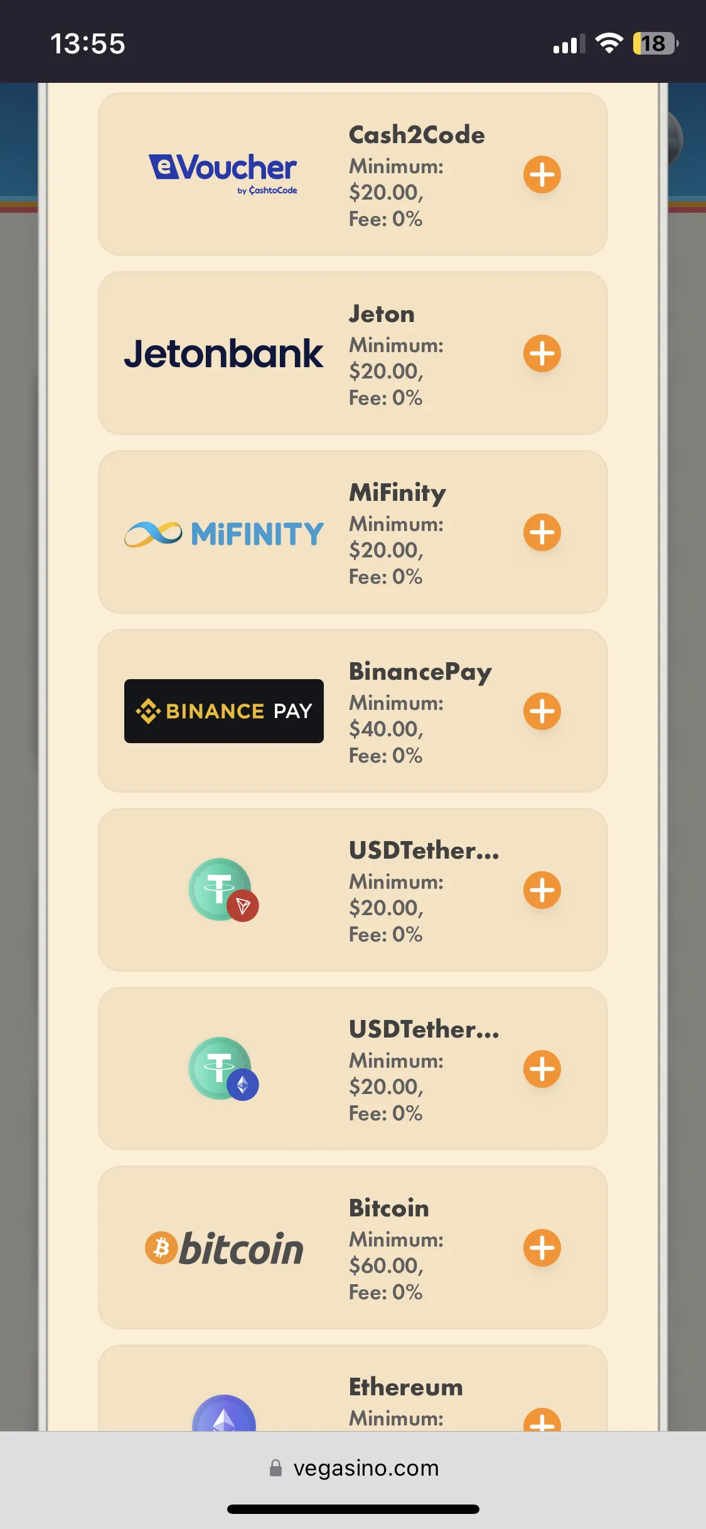Tap the Binance Pay black logo

[223, 711]
